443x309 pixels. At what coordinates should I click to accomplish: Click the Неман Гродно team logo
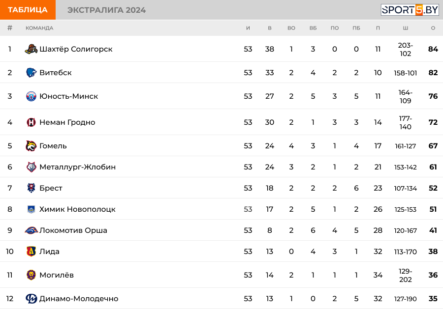(31, 122)
